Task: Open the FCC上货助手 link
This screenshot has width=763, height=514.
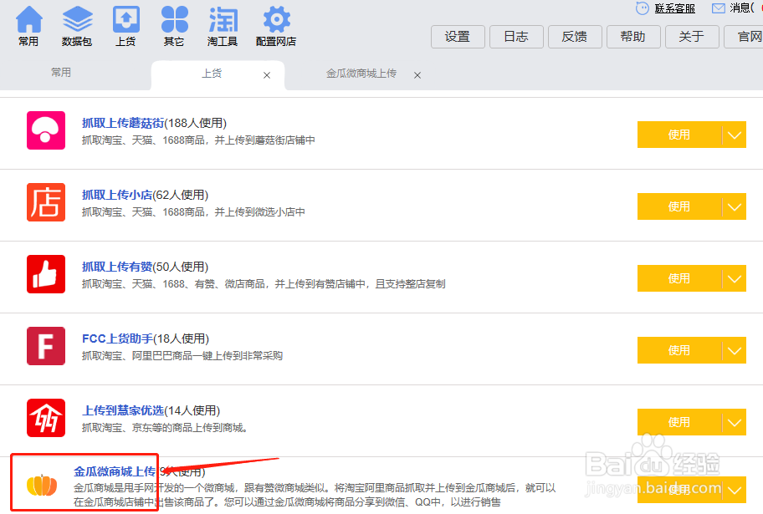Action: 118,339
